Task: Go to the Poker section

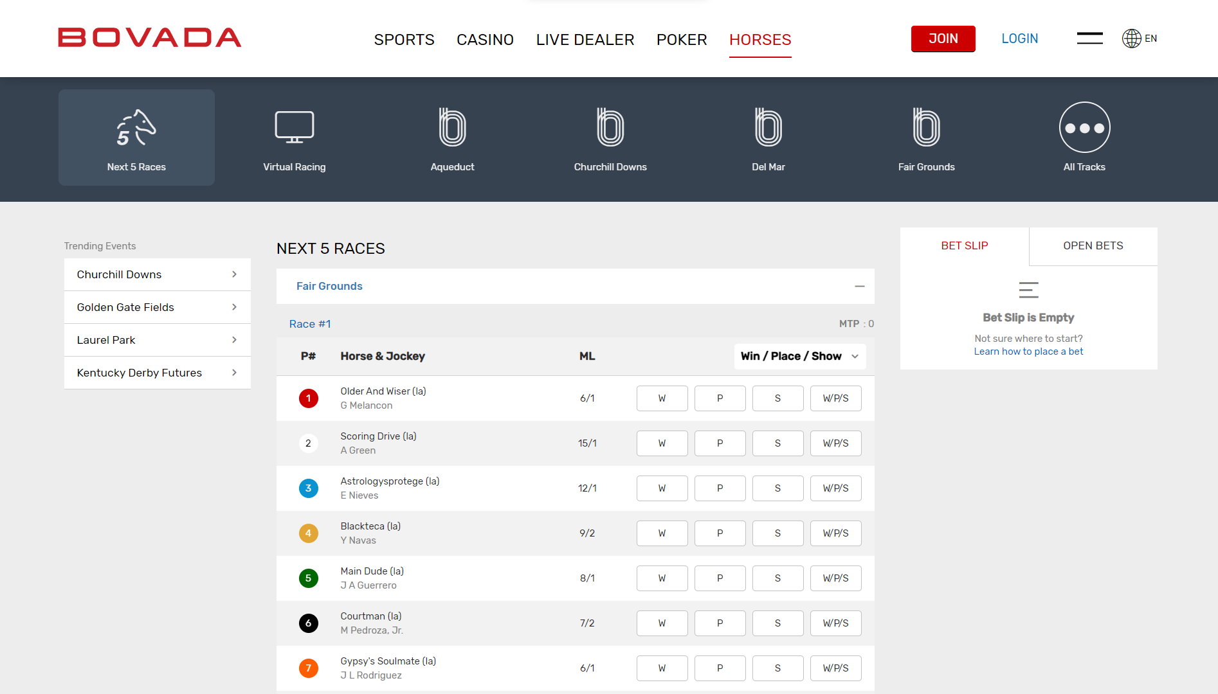Action: click(x=681, y=39)
